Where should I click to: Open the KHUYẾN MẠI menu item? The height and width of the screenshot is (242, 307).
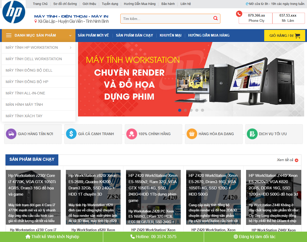170,35
